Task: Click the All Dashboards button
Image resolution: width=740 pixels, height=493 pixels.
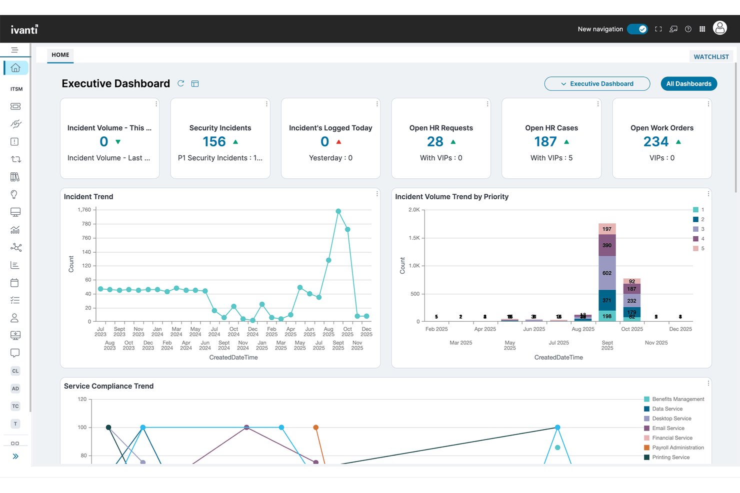Action: tap(688, 84)
